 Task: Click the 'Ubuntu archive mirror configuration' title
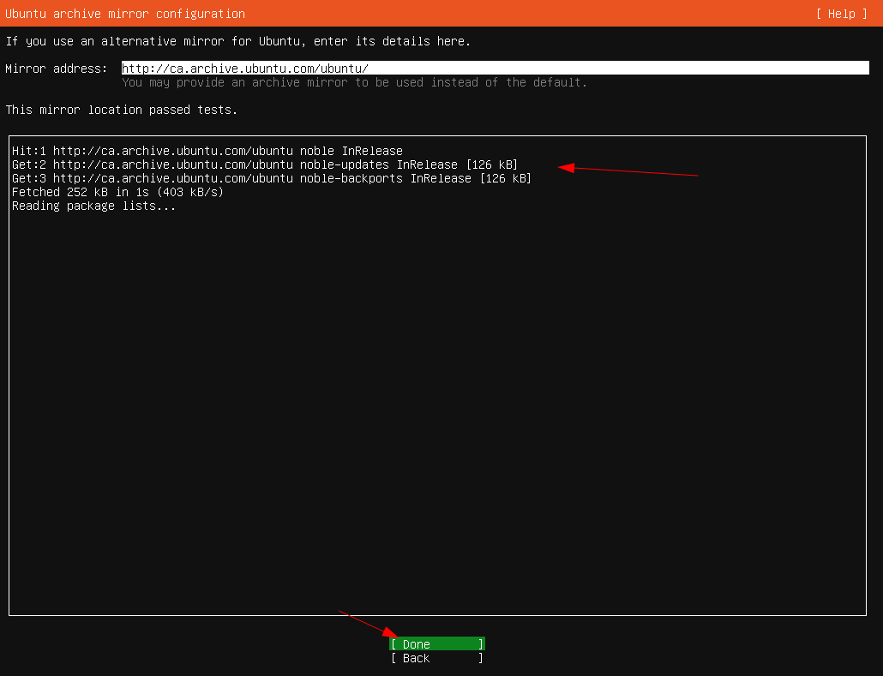pyautogui.click(x=125, y=14)
